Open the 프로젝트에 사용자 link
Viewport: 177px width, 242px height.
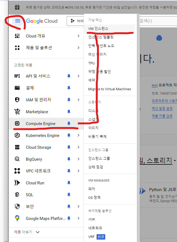pos(164,101)
